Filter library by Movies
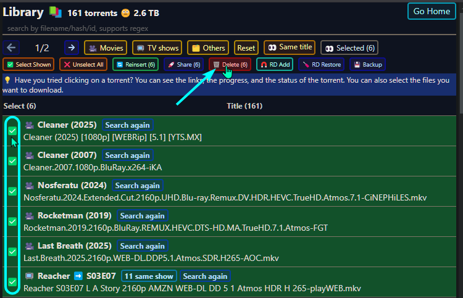Image resolution: width=463 pixels, height=298 pixels. (x=106, y=48)
